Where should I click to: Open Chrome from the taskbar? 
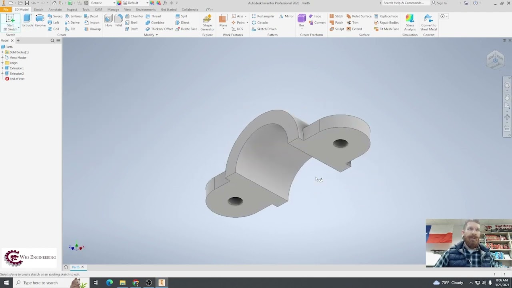click(136, 283)
